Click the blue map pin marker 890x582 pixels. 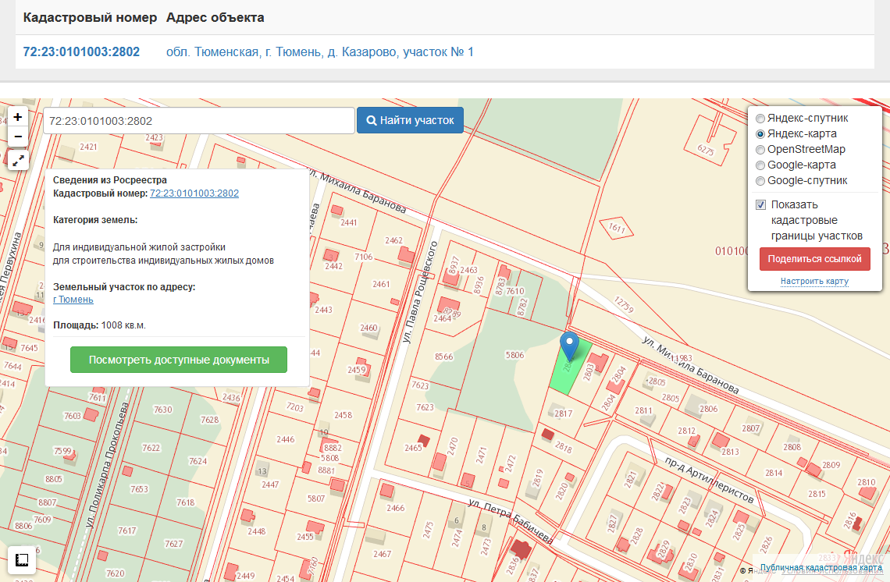[570, 346]
